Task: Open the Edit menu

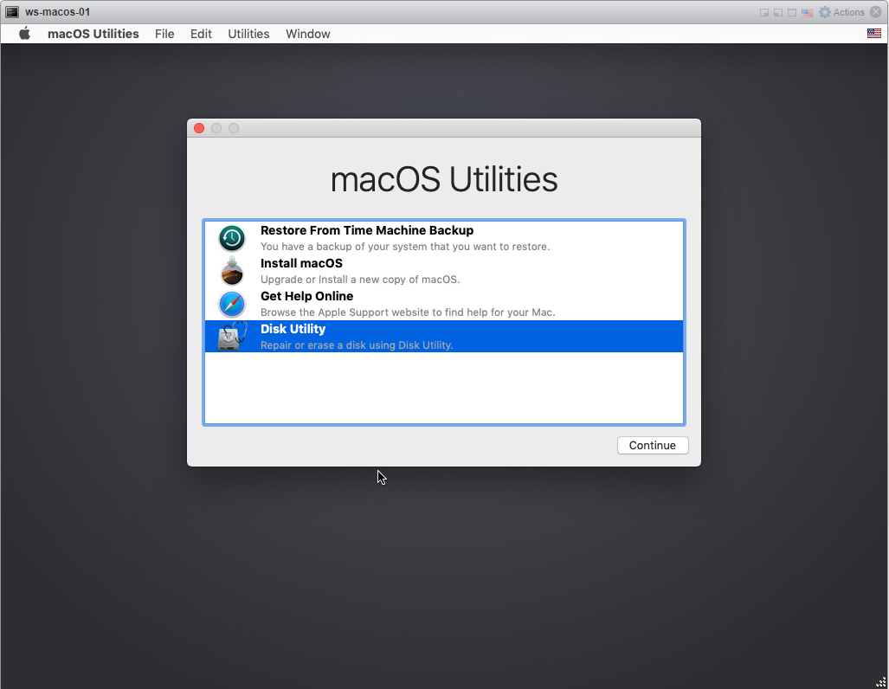Action: pos(201,34)
